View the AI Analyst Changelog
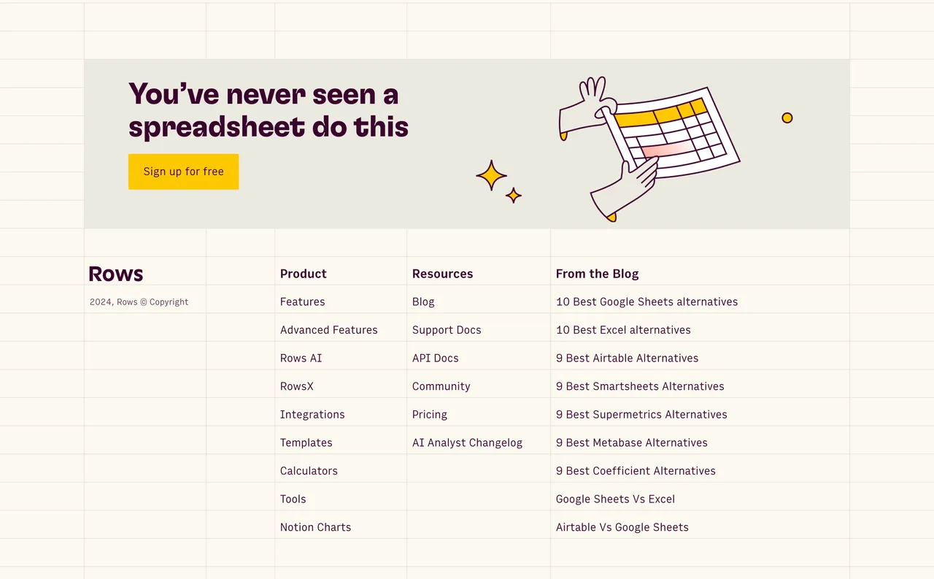Screen dimensions: 934x579 coord(467,442)
